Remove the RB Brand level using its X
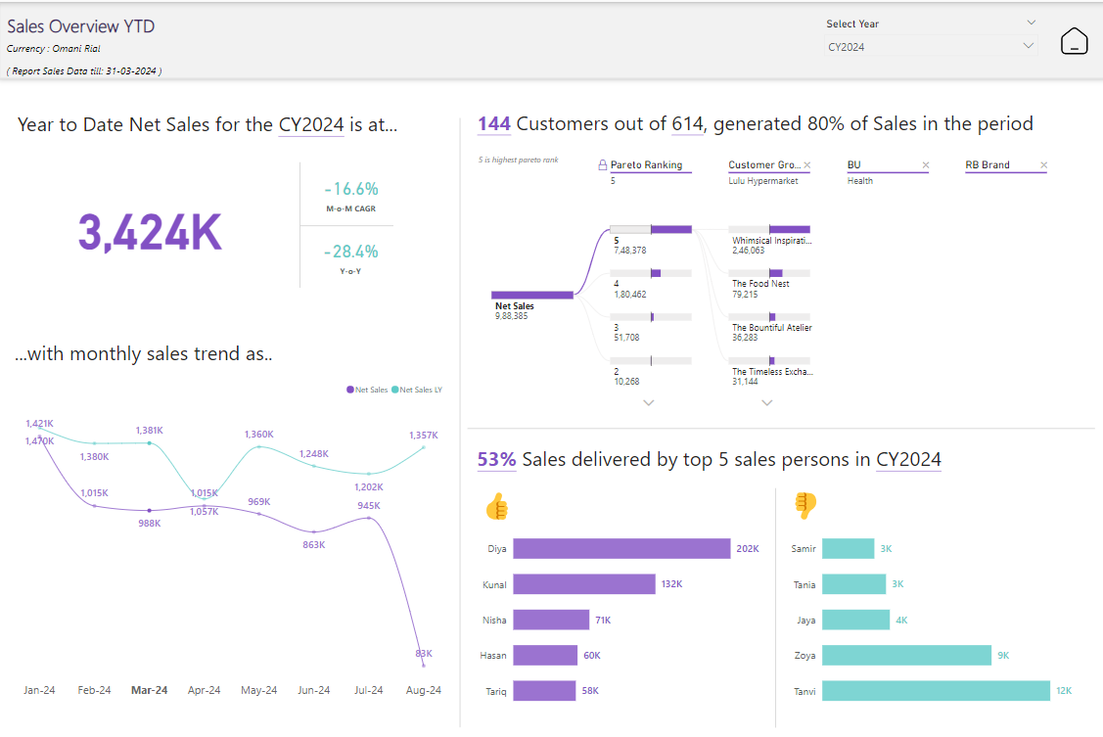1103x737 pixels. tap(1043, 165)
